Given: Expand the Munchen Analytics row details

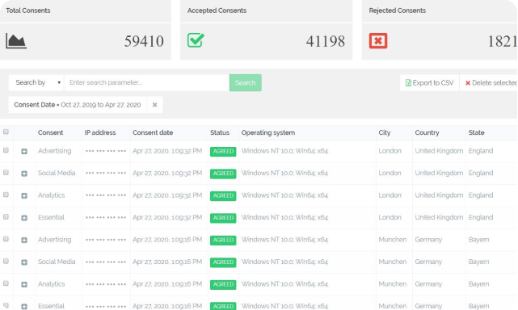Looking at the screenshot, I should point(24,285).
